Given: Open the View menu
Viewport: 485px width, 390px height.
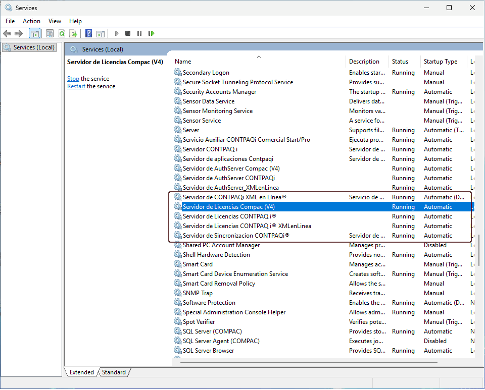Looking at the screenshot, I should [55, 21].
